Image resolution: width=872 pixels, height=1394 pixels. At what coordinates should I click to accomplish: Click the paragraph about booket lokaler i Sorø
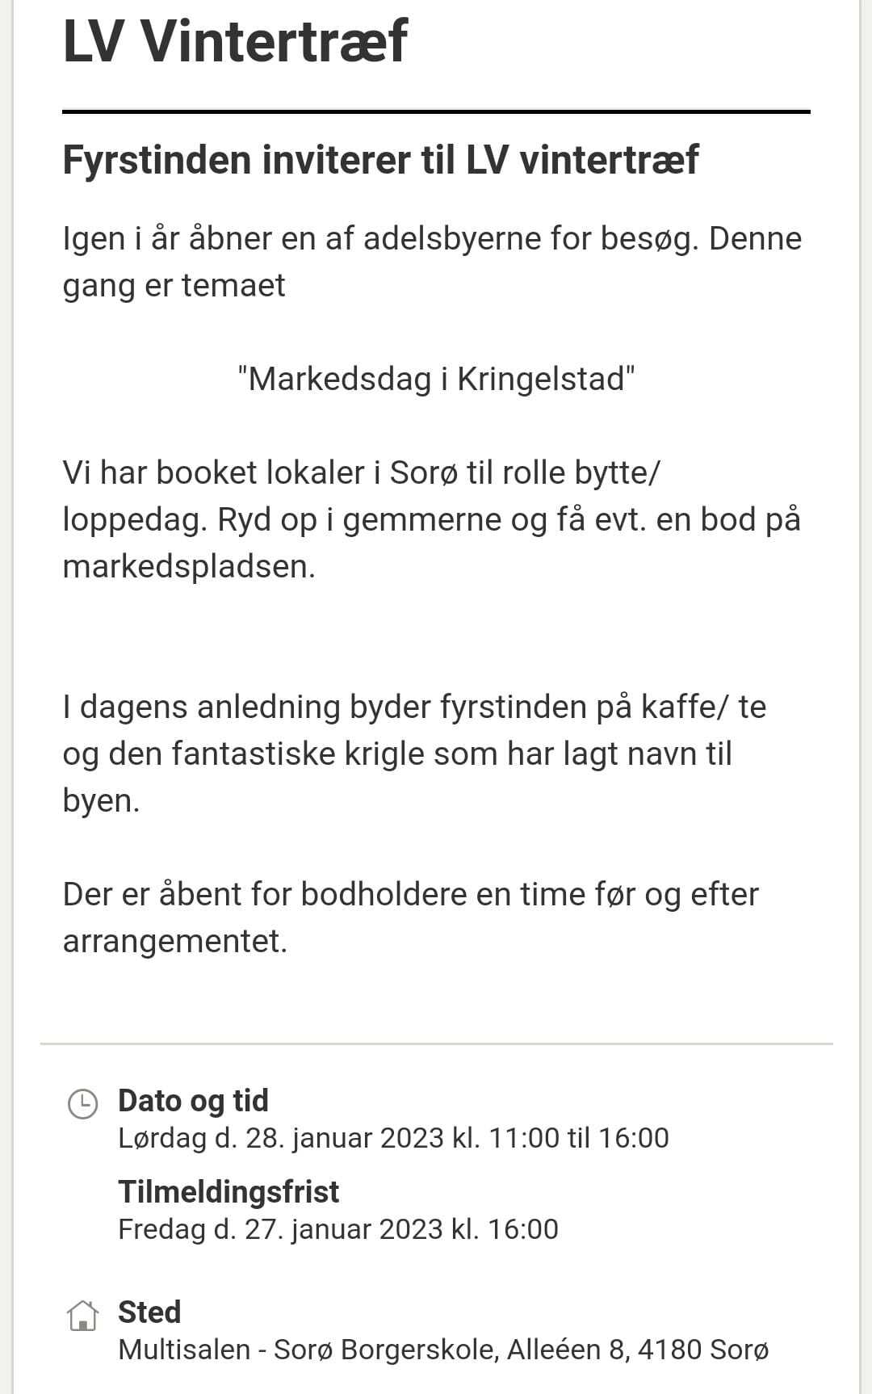(x=432, y=519)
